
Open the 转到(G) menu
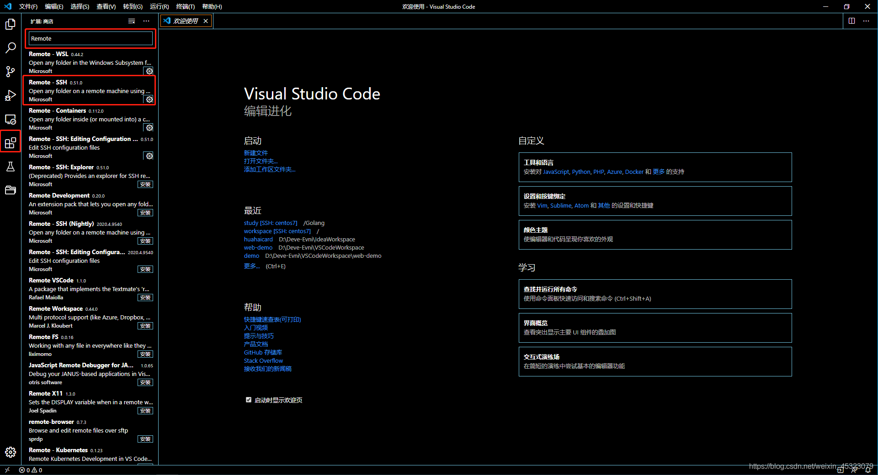(x=133, y=6)
